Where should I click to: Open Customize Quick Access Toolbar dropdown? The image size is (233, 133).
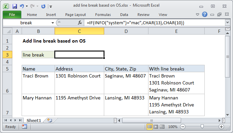click(x=50, y=6)
